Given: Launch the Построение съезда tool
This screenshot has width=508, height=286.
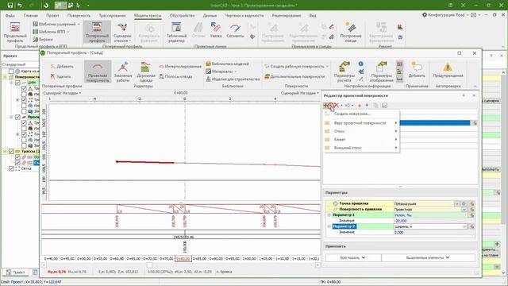Looking at the screenshot, I should [x=351, y=33].
